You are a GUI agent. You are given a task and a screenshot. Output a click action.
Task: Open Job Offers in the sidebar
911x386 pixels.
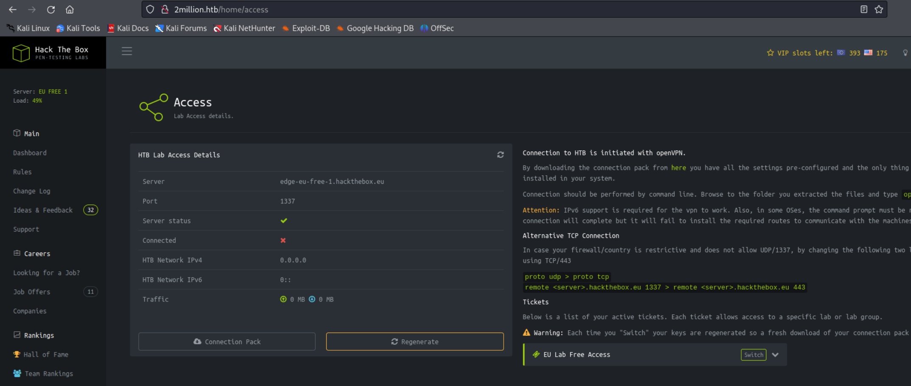pos(31,292)
